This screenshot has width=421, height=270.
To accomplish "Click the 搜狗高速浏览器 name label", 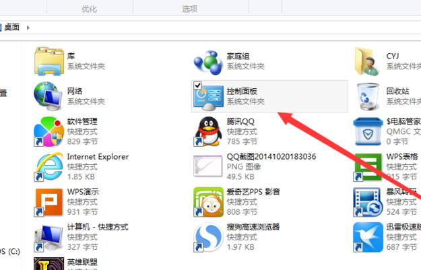I will [253, 227].
